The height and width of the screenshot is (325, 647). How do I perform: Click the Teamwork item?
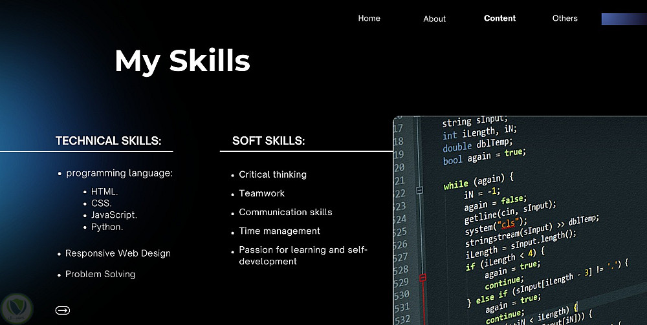click(261, 193)
